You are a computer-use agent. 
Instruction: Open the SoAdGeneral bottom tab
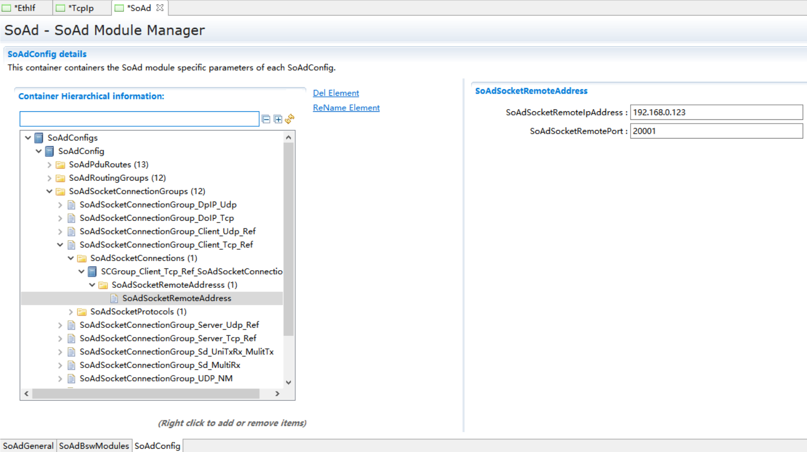tap(28, 446)
